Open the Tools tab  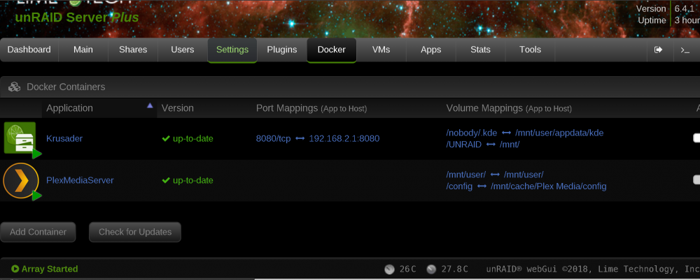pos(531,50)
